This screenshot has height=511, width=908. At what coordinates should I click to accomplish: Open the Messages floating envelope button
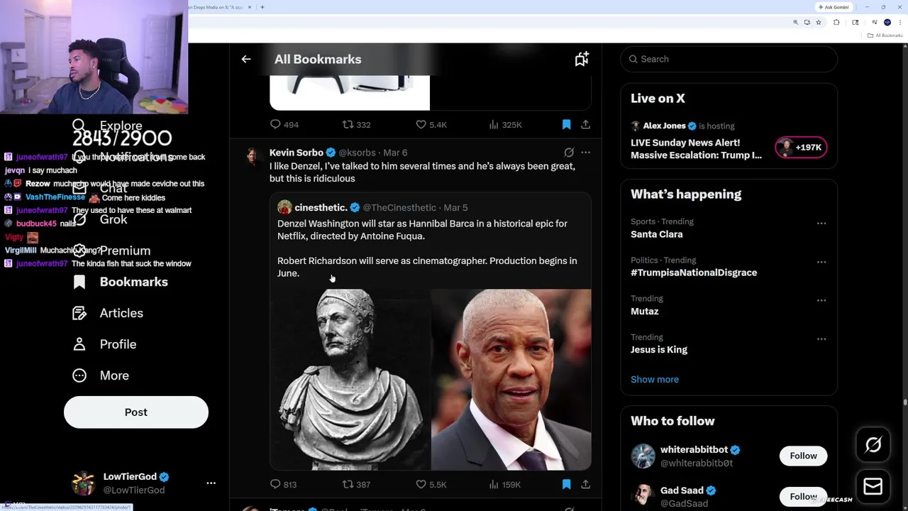pyautogui.click(x=873, y=486)
